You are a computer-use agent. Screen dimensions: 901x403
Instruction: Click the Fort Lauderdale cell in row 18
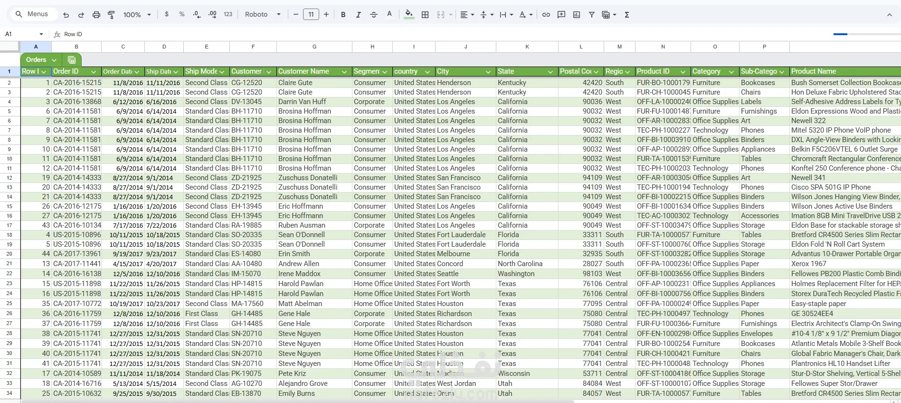click(465, 235)
